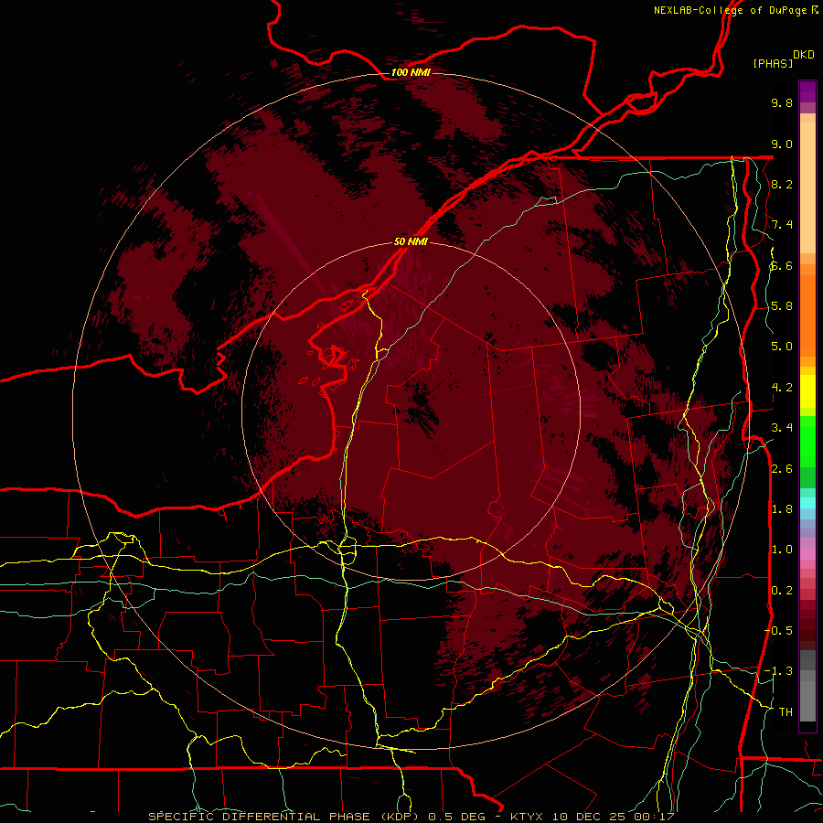This screenshot has height=823, width=823.
Task: Click the 3.4 value on the color scale
Action: click(782, 428)
